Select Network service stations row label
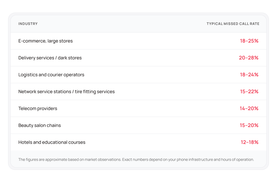This screenshot has height=181, width=277. [x=66, y=92]
